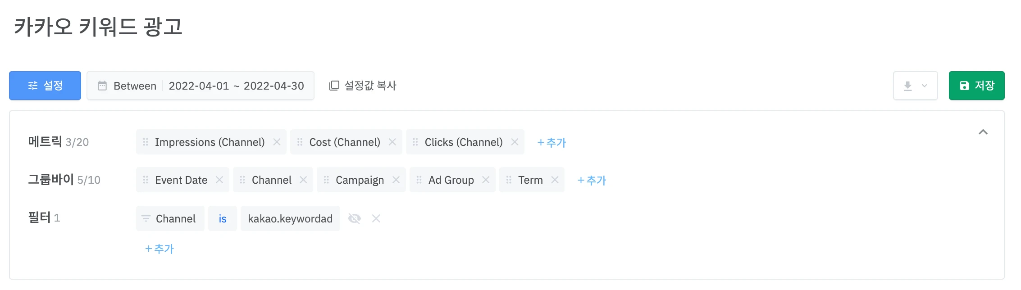Click the drag handle on Ad Group
The width and height of the screenshot is (1021, 290).
click(419, 180)
